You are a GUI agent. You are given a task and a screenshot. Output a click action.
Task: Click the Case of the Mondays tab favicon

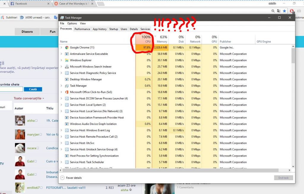click(x=56, y=4)
